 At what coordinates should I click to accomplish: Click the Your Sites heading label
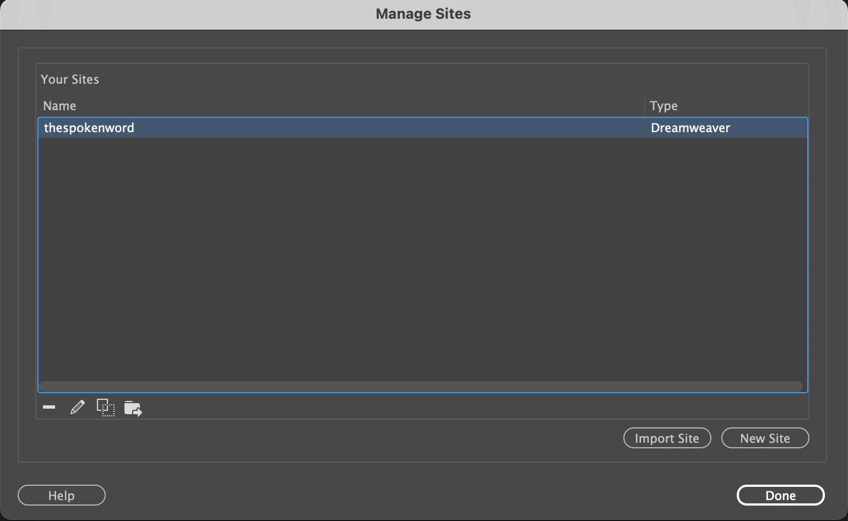[x=70, y=79]
